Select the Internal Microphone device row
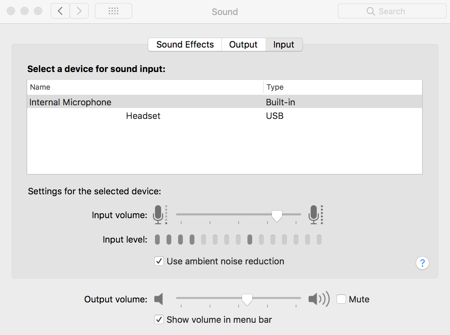Viewport: 450px width, 335px height. pyautogui.click(x=225, y=102)
